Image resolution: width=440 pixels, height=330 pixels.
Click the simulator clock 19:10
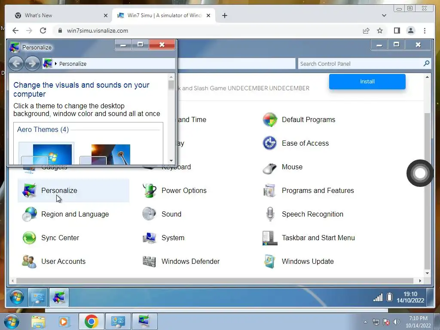(410, 294)
